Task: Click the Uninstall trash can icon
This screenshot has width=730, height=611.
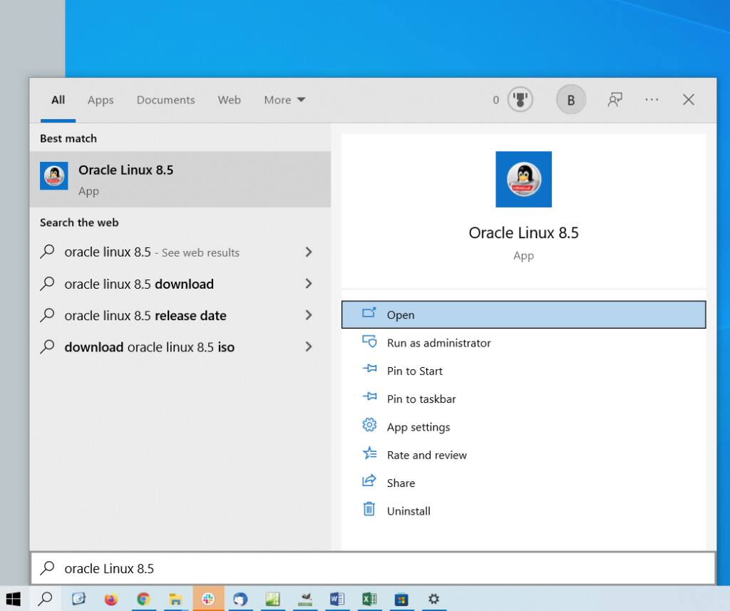Action: (369, 510)
